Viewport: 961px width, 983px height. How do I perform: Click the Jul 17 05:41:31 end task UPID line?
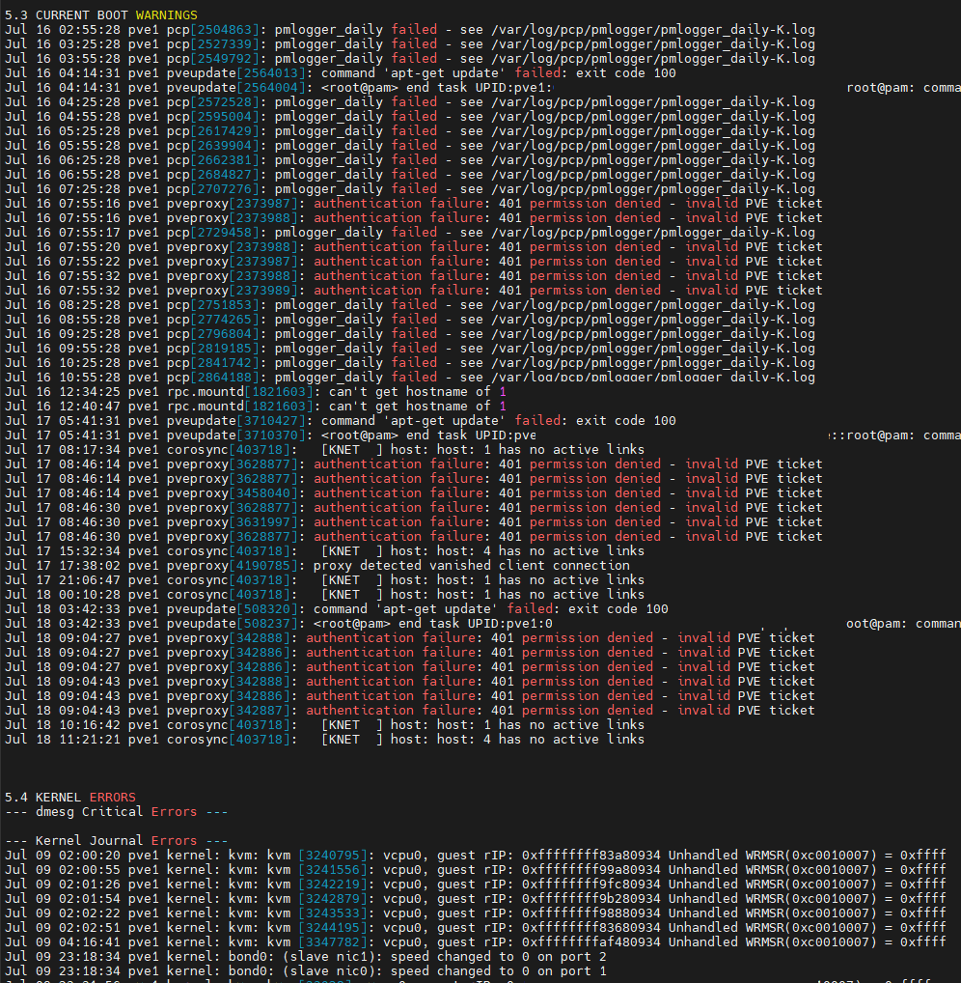point(482,435)
